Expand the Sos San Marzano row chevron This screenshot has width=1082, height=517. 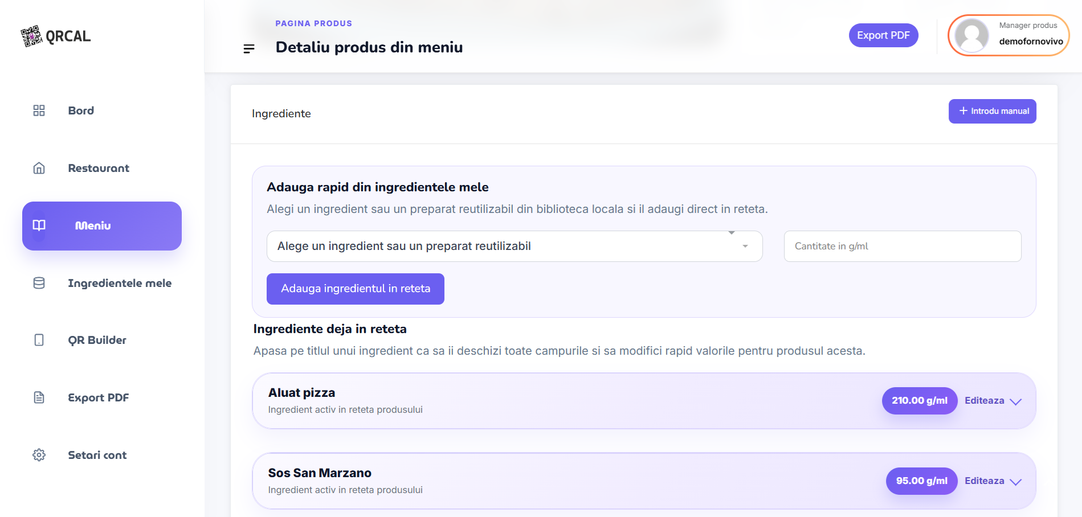1015,482
